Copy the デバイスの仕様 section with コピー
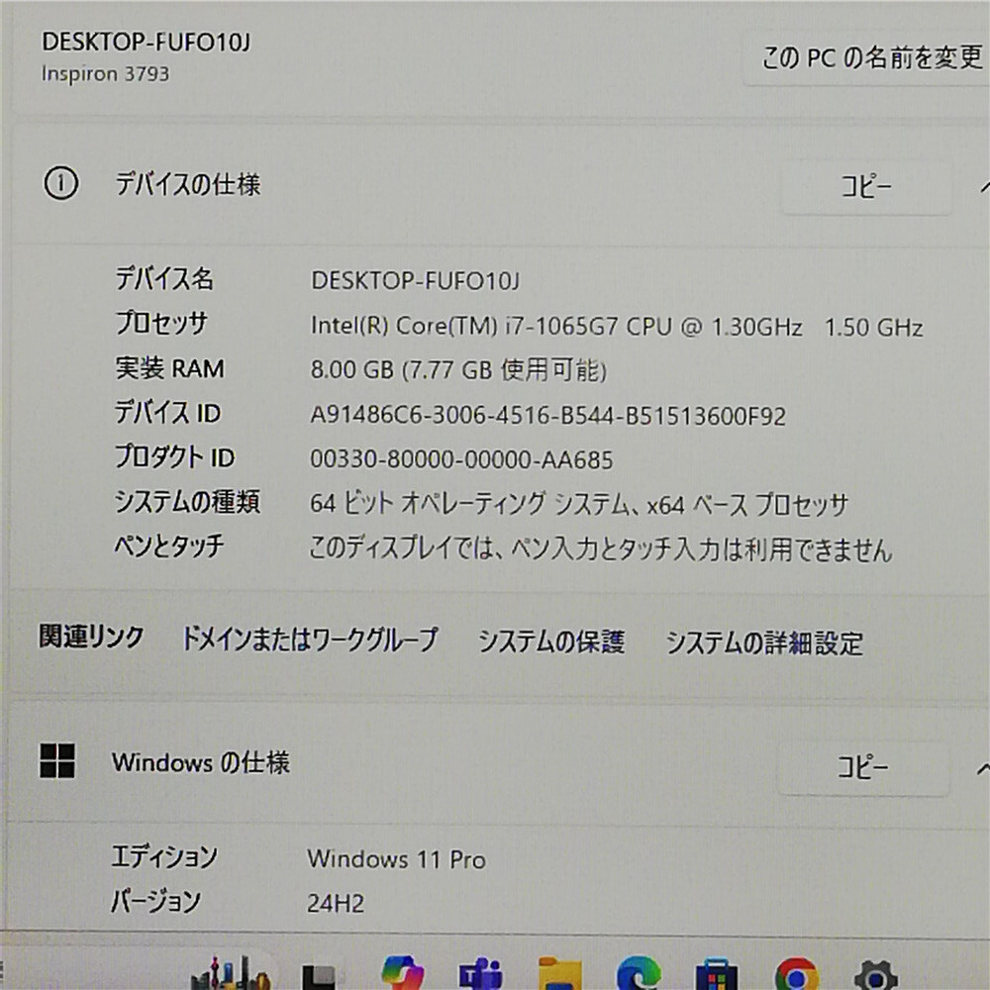 [866, 186]
